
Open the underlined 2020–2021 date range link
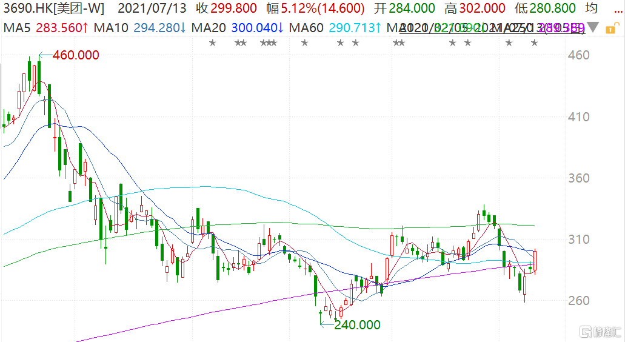point(492,28)
